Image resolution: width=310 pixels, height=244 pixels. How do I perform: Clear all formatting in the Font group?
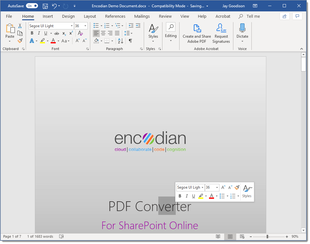click(80, 33)
